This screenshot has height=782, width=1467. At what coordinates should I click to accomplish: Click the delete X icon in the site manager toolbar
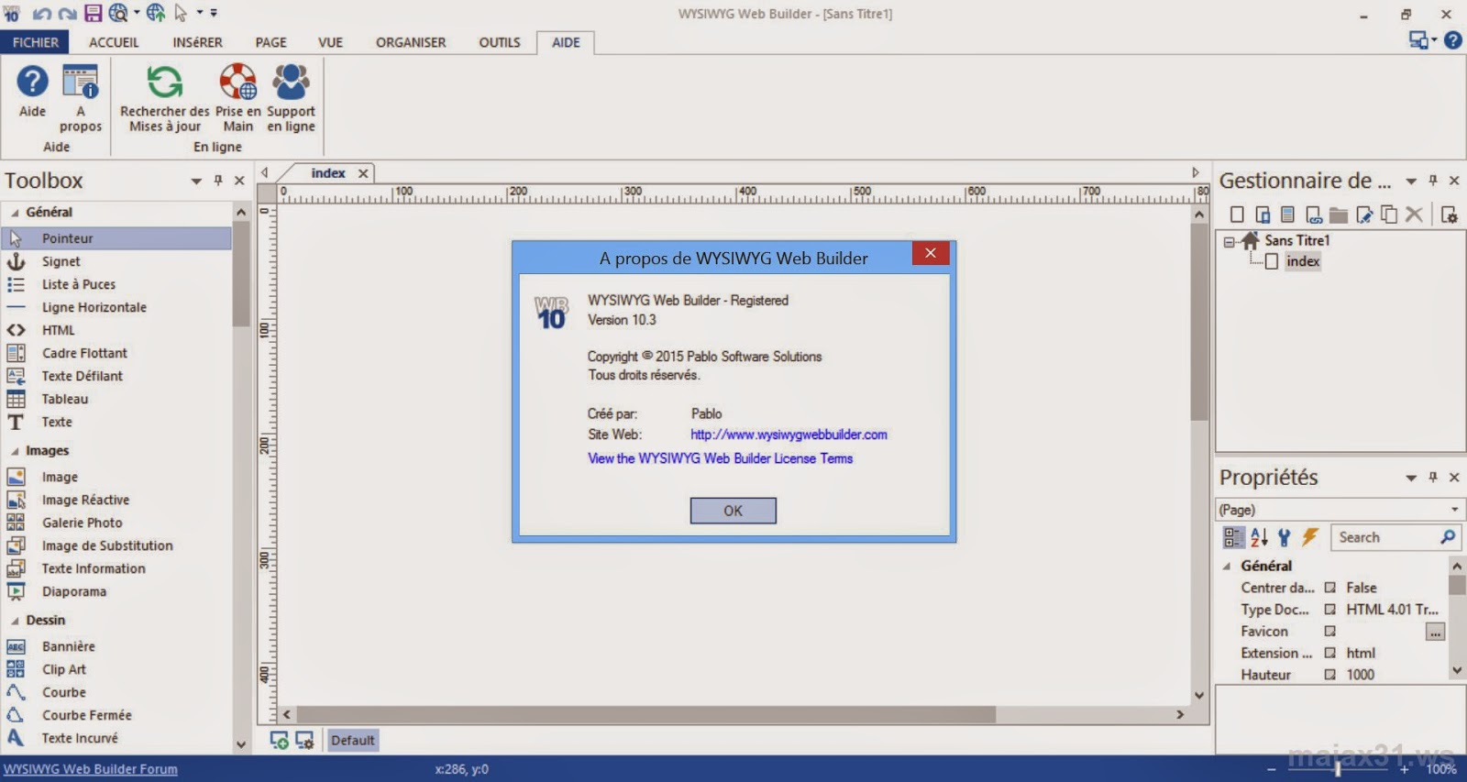point(1414,215)
